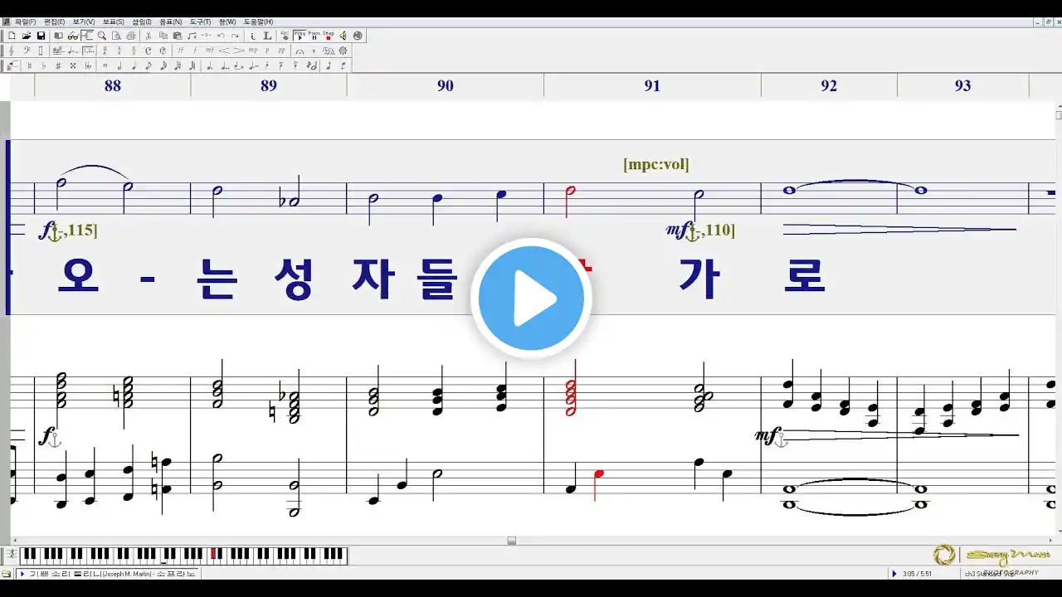Viewport: 1062px width, 597px height.
Task: Open the 편집(E) menu
Action: (54, 22)
